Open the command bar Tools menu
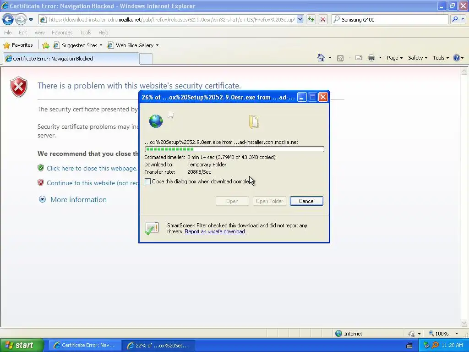 441,58
